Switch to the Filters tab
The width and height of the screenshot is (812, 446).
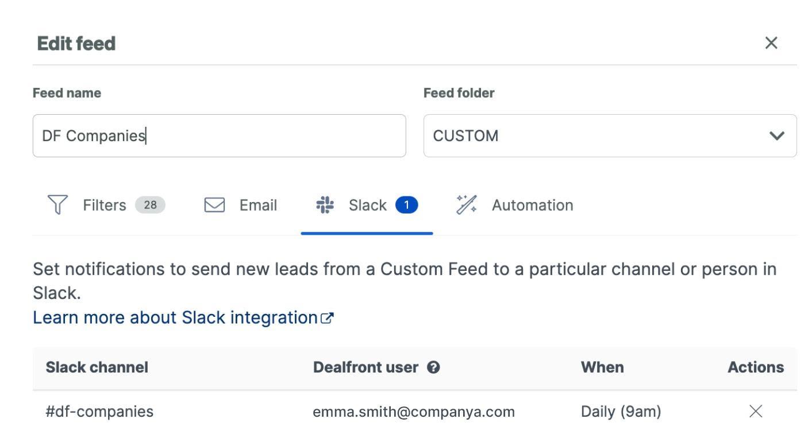[105, 205]
